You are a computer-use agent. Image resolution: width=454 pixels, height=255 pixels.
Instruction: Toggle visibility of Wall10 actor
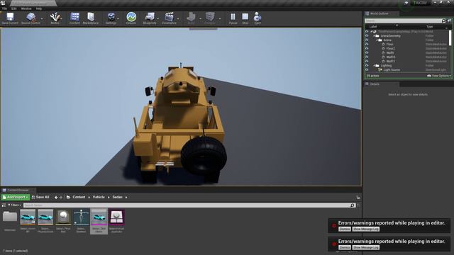point(367,57)
